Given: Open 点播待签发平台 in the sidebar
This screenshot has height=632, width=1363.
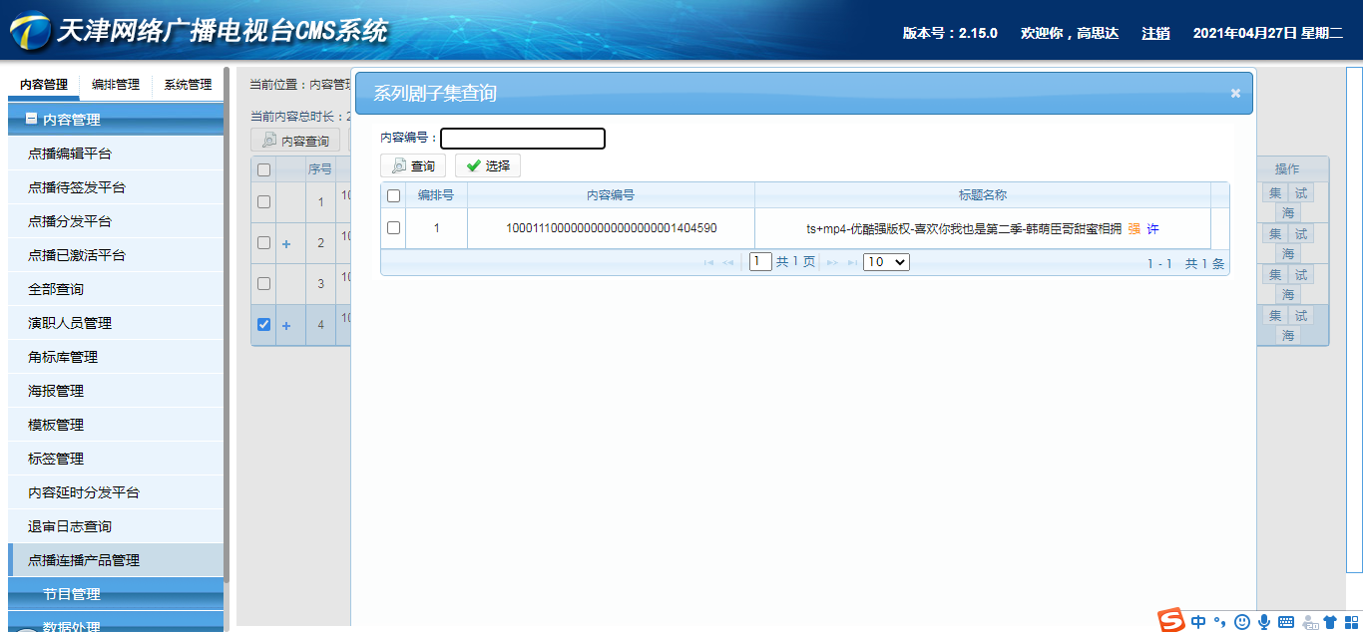Looking at the screenshot, I should 116,187.
